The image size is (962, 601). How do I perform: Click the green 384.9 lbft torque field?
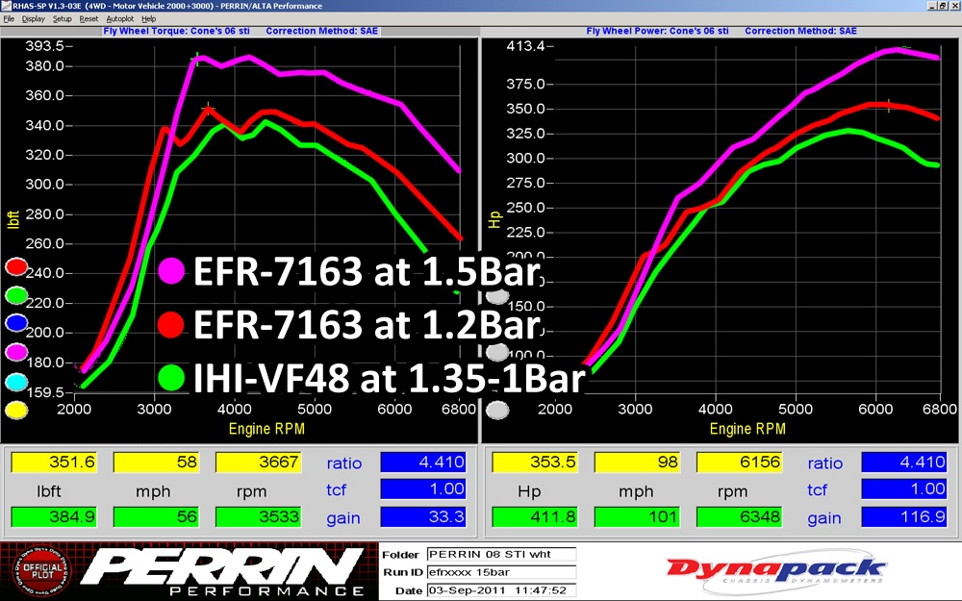click(55, 516)
